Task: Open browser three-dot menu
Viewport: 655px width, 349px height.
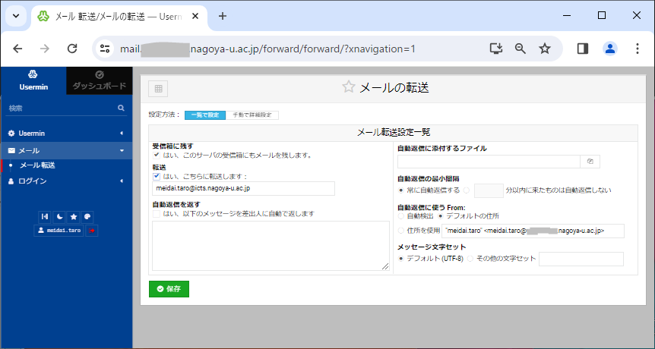Action: click(x=637, y=49)
